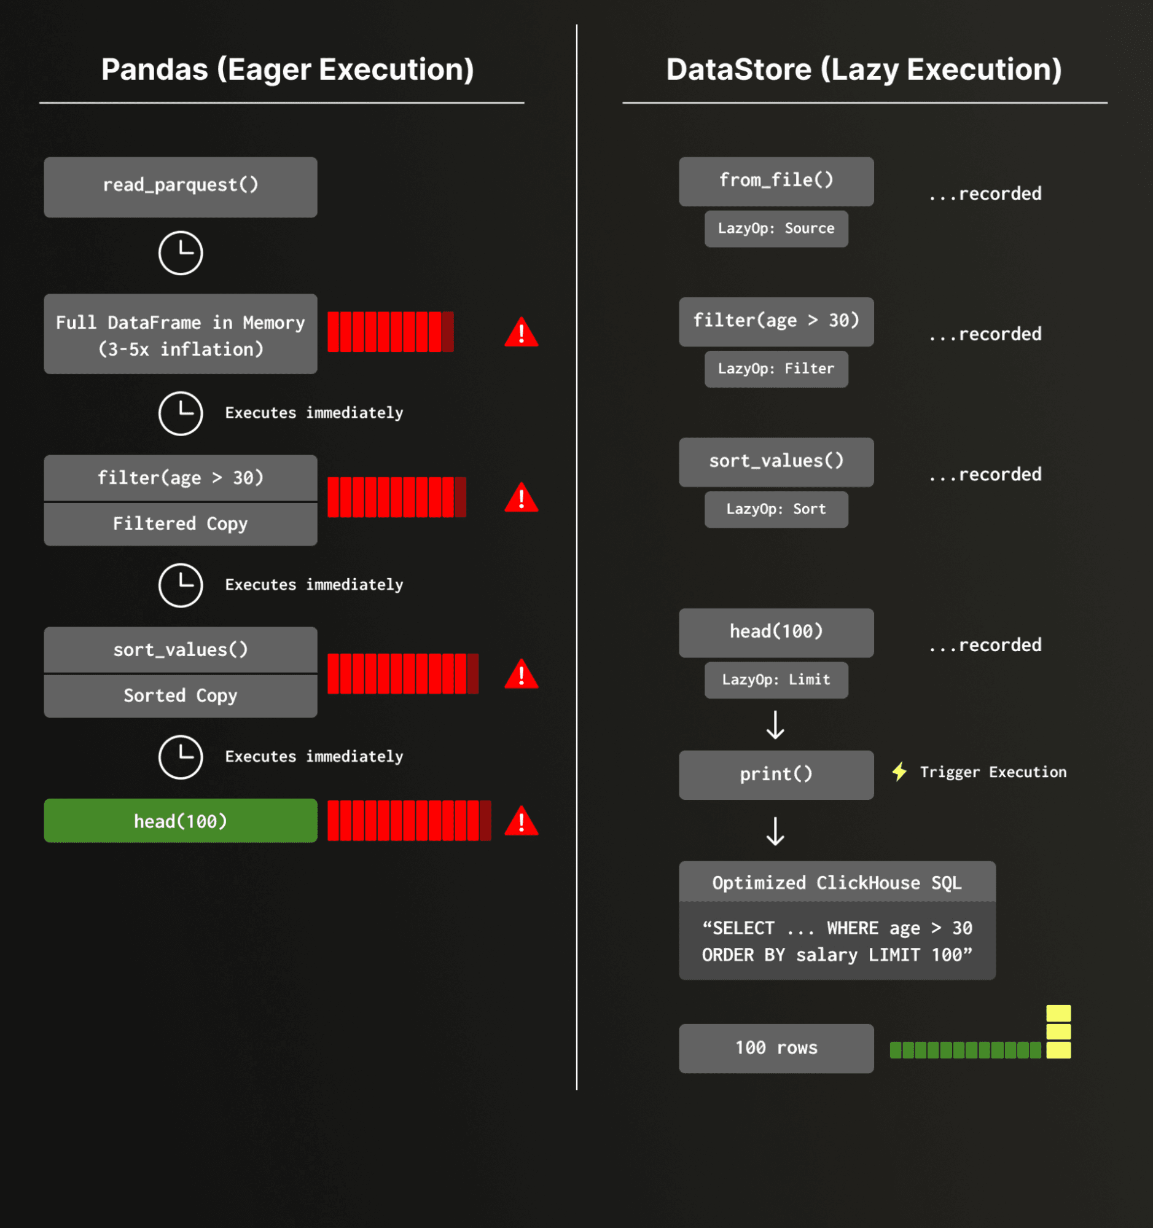Click the from_file() box
Screen dimensions: 1153x1228
(x=776, y=181)
